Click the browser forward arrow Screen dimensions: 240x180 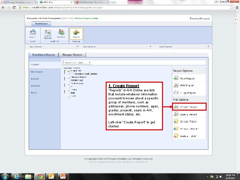9,7
